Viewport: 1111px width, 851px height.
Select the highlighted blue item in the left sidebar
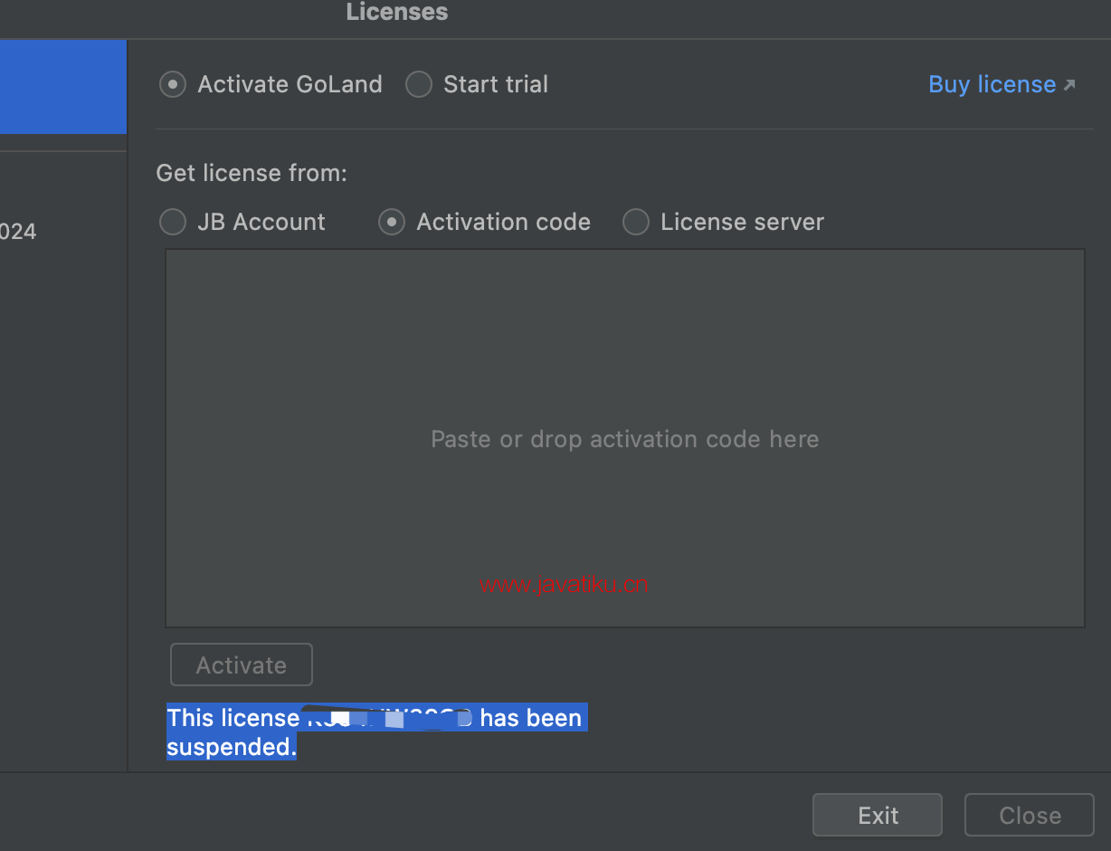pos(63,87)
